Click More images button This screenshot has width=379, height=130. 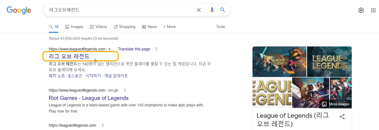click(x=336, y=104)
